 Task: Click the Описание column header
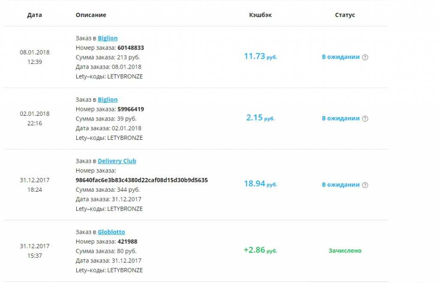pyautogui.click(x=91, y=15)
